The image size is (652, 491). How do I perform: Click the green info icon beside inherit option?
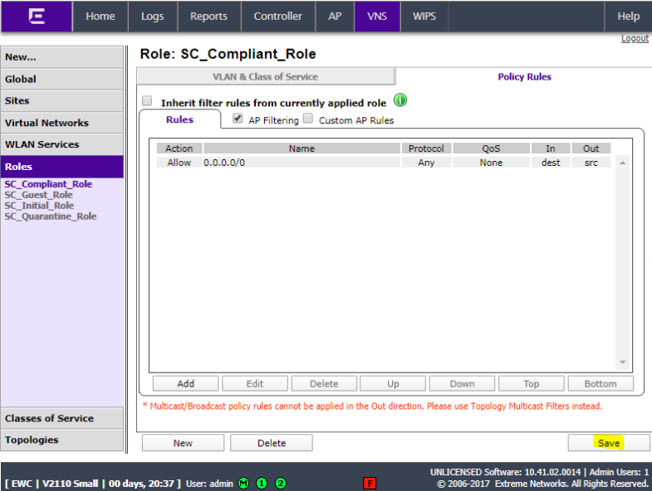point(400,100)
